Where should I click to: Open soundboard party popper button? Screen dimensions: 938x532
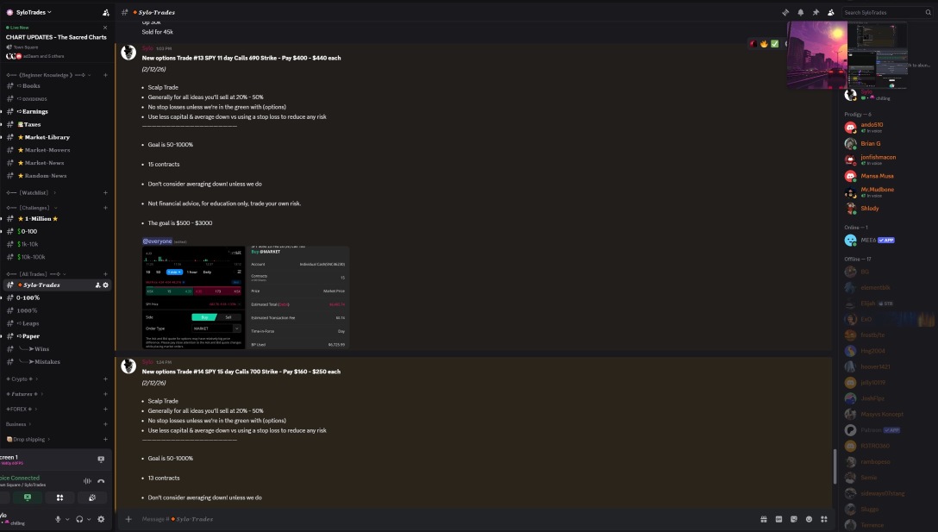[92, 498]
